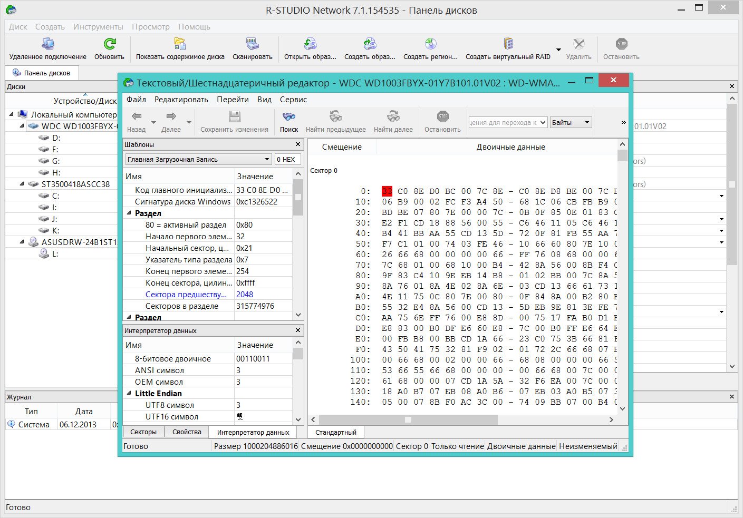The height and width of the screenshot is (518, 743).
Task: Show hidden hex editor toolbar items chevron
Action: click(x=623, y=122)
